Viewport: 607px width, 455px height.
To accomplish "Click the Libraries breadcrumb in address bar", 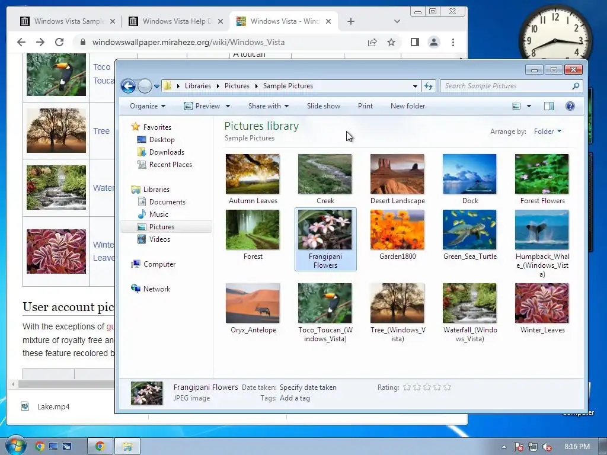I will [x=198, y=86].
